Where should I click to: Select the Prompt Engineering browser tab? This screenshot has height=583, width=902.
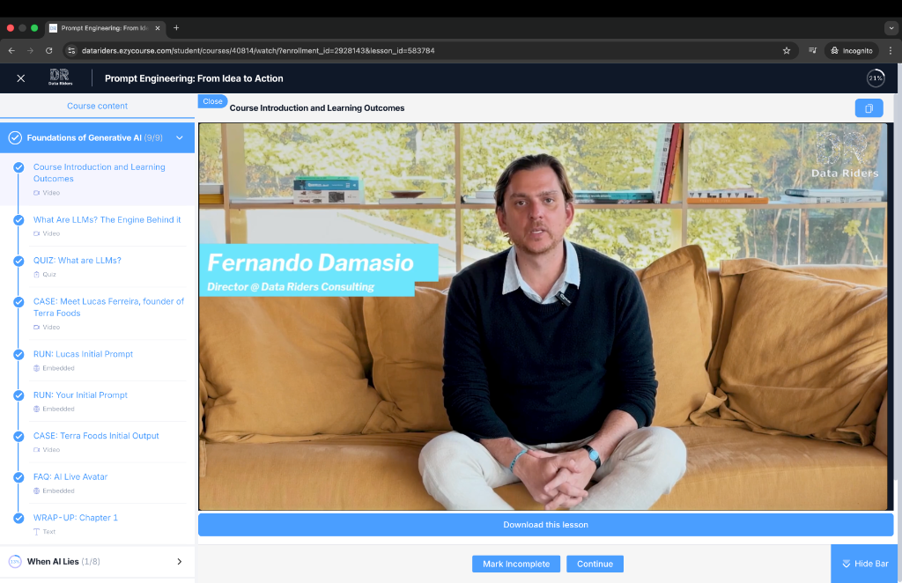coord(104,27)
